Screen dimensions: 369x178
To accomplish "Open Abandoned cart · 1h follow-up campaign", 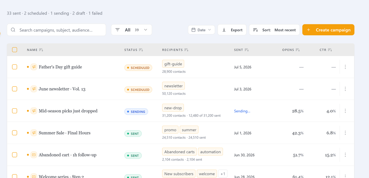I will 68,155.
